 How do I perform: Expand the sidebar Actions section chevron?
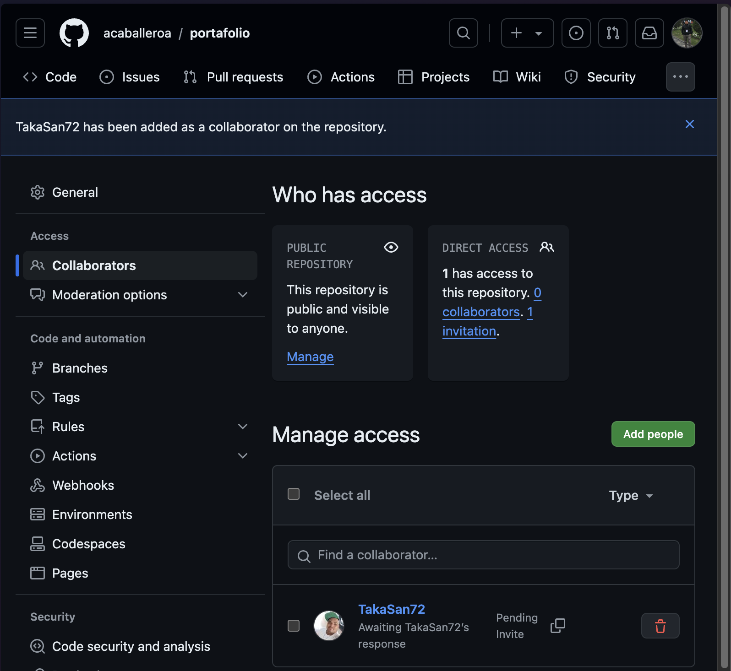pyautogui.click(x=243, y=456)
